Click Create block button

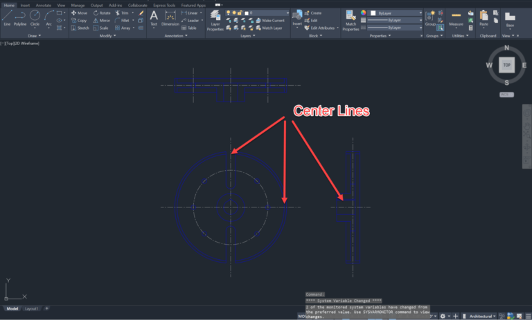coord(313,13)
